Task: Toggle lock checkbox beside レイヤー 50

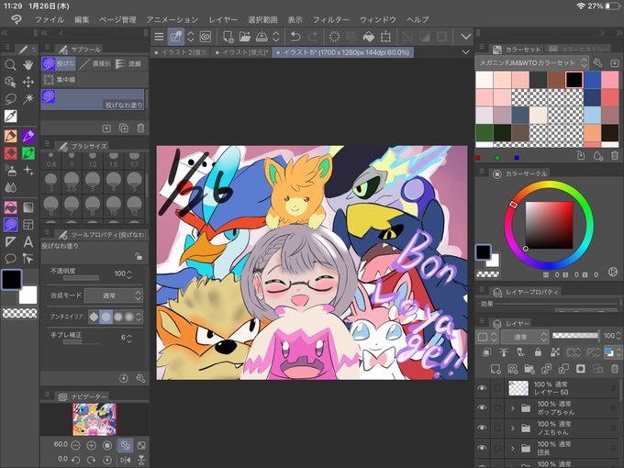Action: [497, 388]
